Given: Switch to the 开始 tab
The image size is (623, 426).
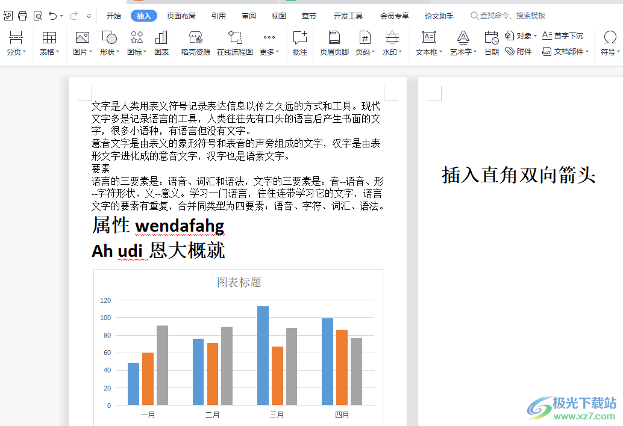Looking at the screenshot, I should (114, 16).
